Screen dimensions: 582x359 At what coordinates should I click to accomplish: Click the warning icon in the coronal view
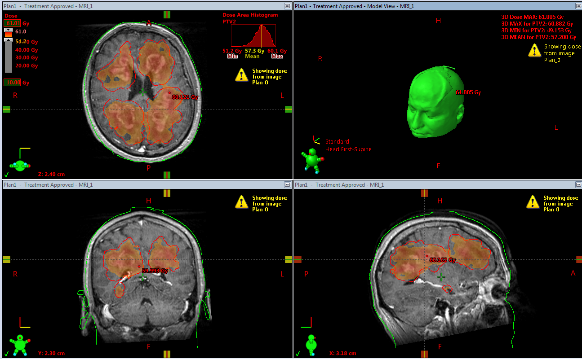[241, 202]
